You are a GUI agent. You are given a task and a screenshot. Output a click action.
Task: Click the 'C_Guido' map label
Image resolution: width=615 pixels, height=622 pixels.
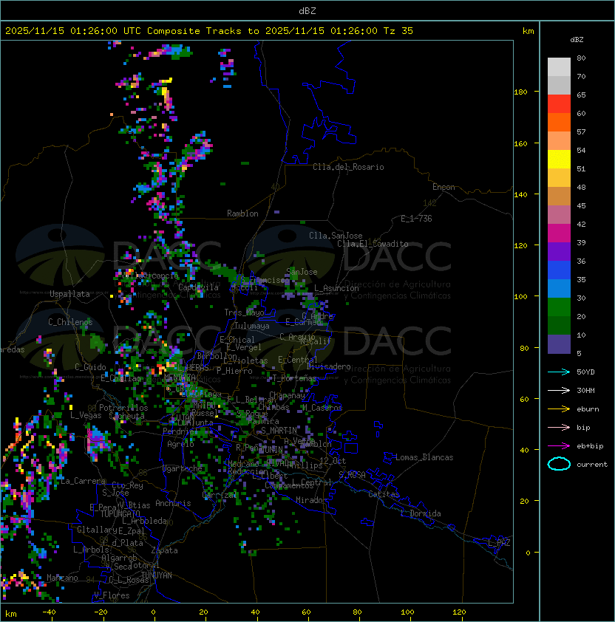click(90, 367)
